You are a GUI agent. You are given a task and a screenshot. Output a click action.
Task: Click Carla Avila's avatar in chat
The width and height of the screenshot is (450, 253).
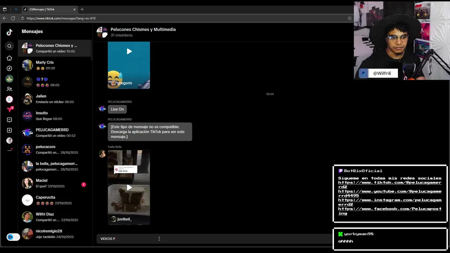coord(102,154)
